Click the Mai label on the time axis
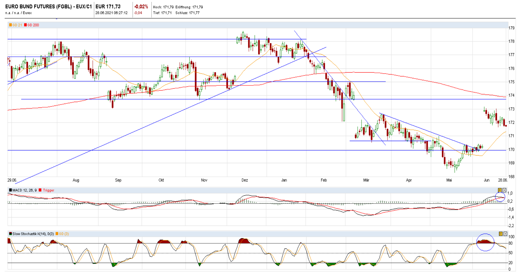The image size is (519, 275). point(449,180)
